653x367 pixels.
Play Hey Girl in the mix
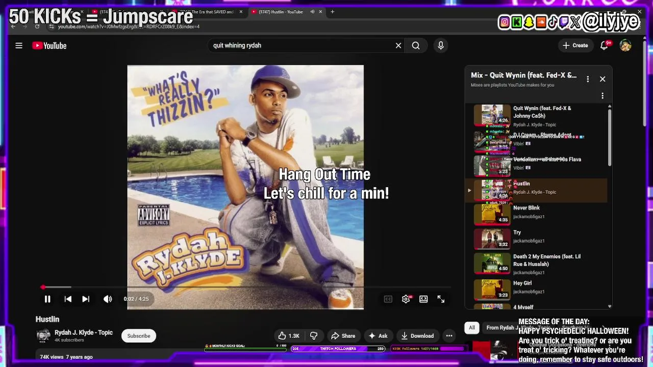[x=536, y=289]
